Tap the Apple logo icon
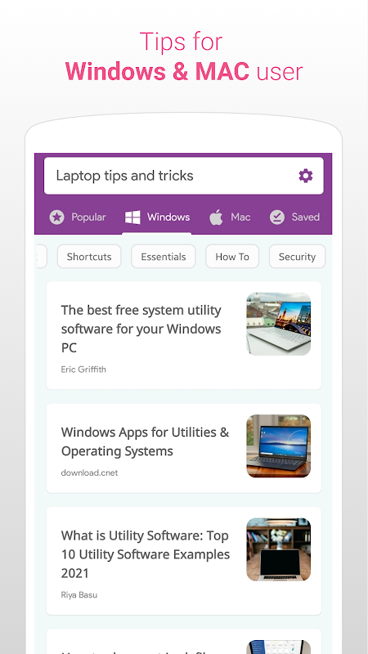368x654 pixels. (216, 217)
